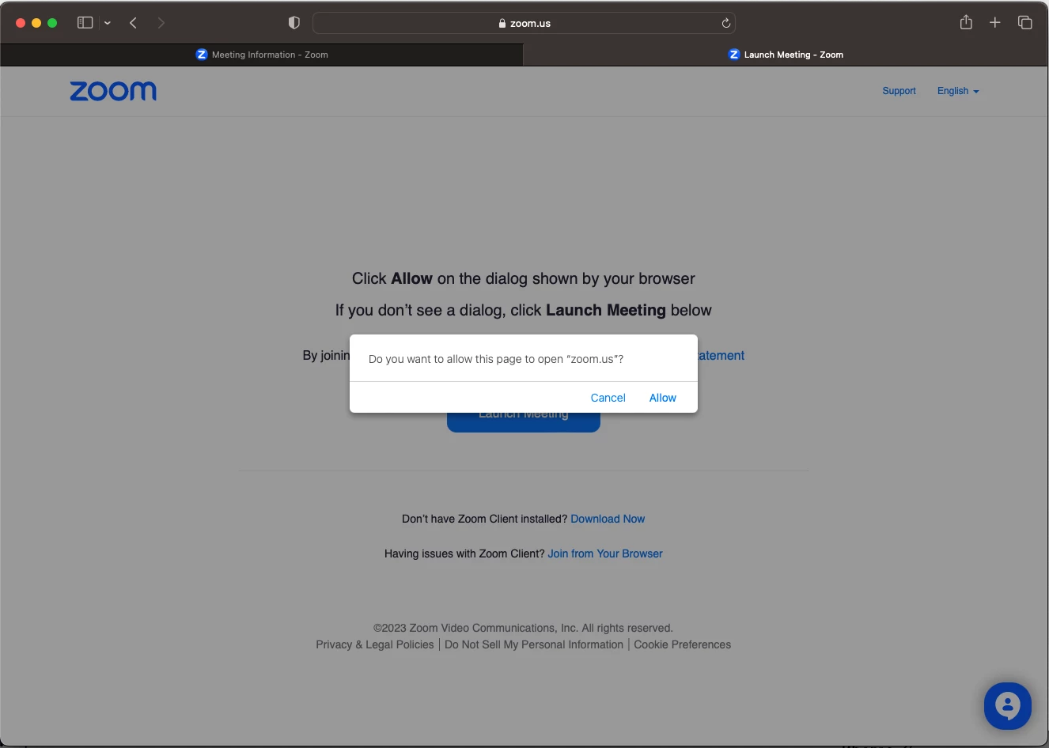Click the Zoom favicon on Launch Meeting tab
Screen dimensions: 1049x748
click(x=734, y=55)
